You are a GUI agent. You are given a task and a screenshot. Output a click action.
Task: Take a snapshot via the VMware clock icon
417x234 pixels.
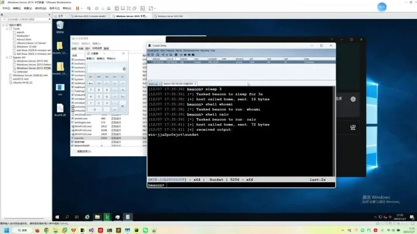coord(97,9)
